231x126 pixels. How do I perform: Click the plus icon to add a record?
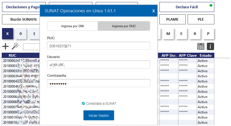click(5, 47)
